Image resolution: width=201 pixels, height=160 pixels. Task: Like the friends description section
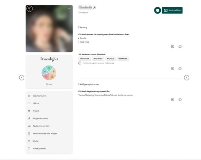pos(180,68)
